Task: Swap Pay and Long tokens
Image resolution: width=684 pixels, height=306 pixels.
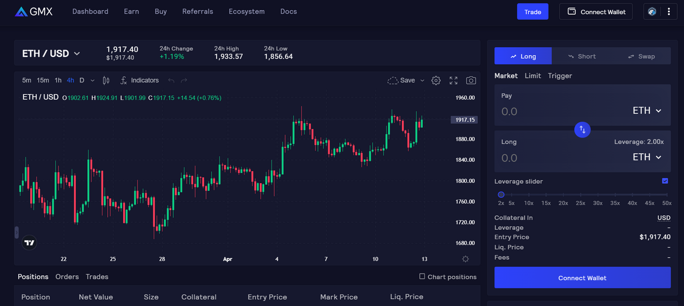Action: point(583,129)
